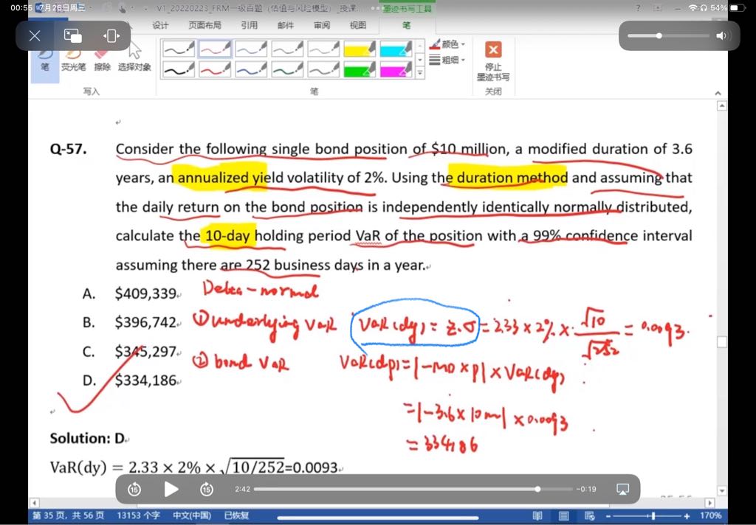756x525 pixels.
Task: Skip back 15 seconds
Action: point(134,489)
